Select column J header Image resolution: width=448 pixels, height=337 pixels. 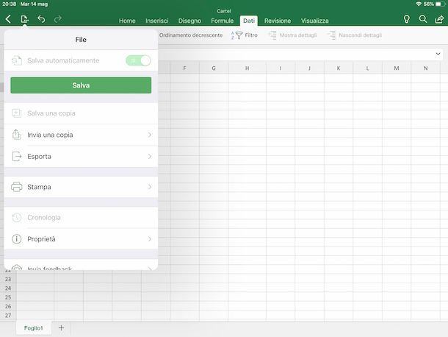tap(309, 68)
